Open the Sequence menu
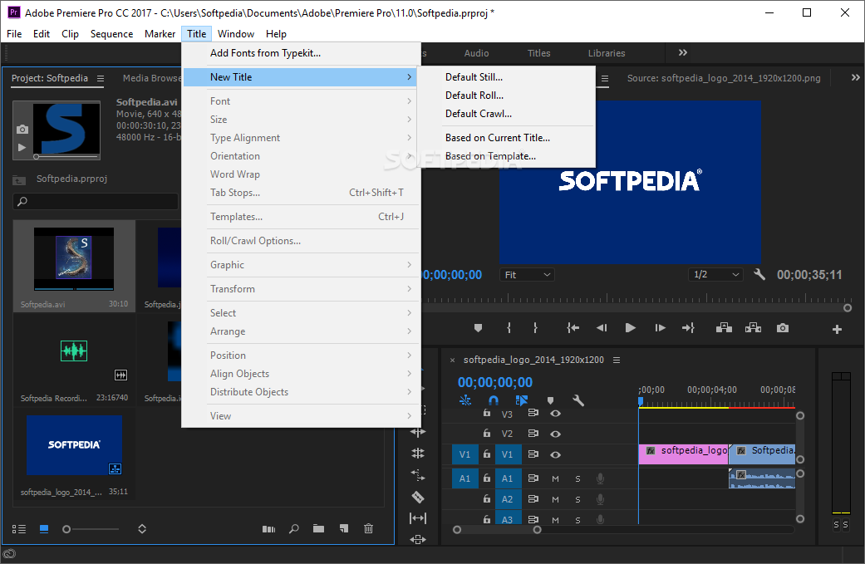Viewport: 865px width, 564px height. click(112, 33)
